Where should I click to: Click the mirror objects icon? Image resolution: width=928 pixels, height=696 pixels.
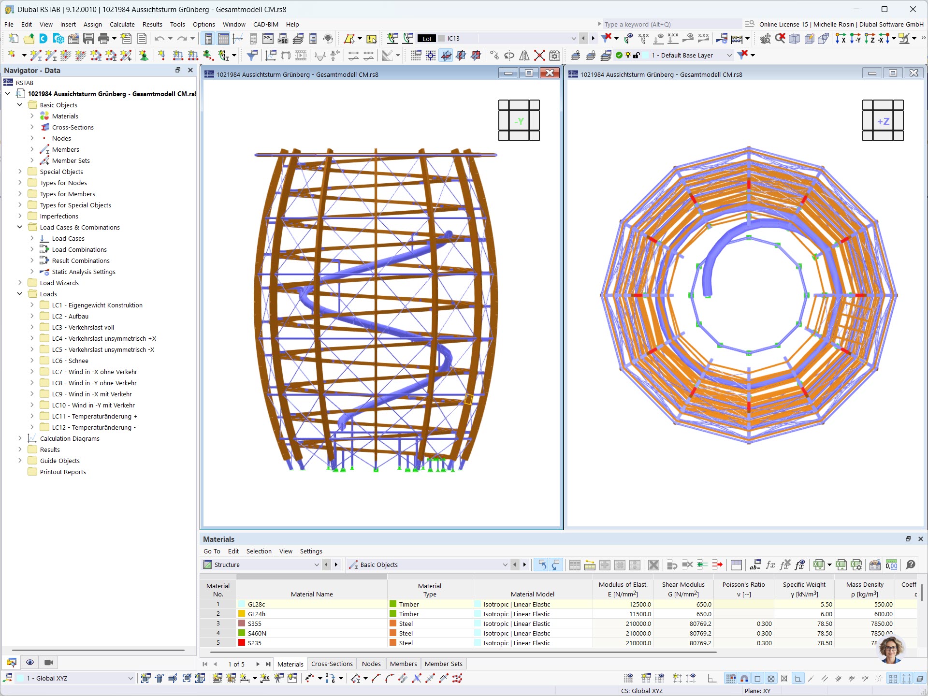[x=524, y=56]
